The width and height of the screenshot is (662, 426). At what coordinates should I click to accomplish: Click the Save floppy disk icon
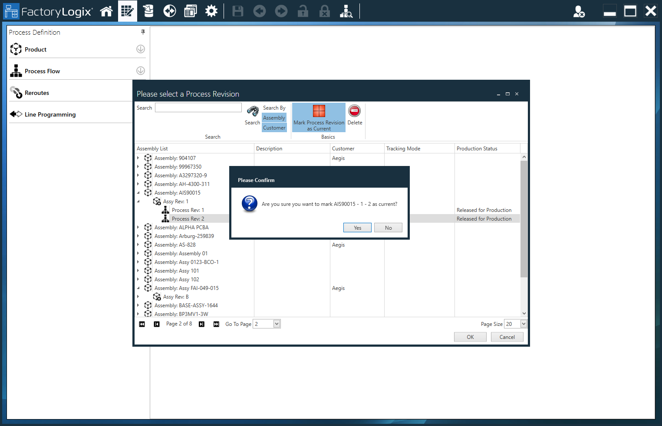point(238,11)
